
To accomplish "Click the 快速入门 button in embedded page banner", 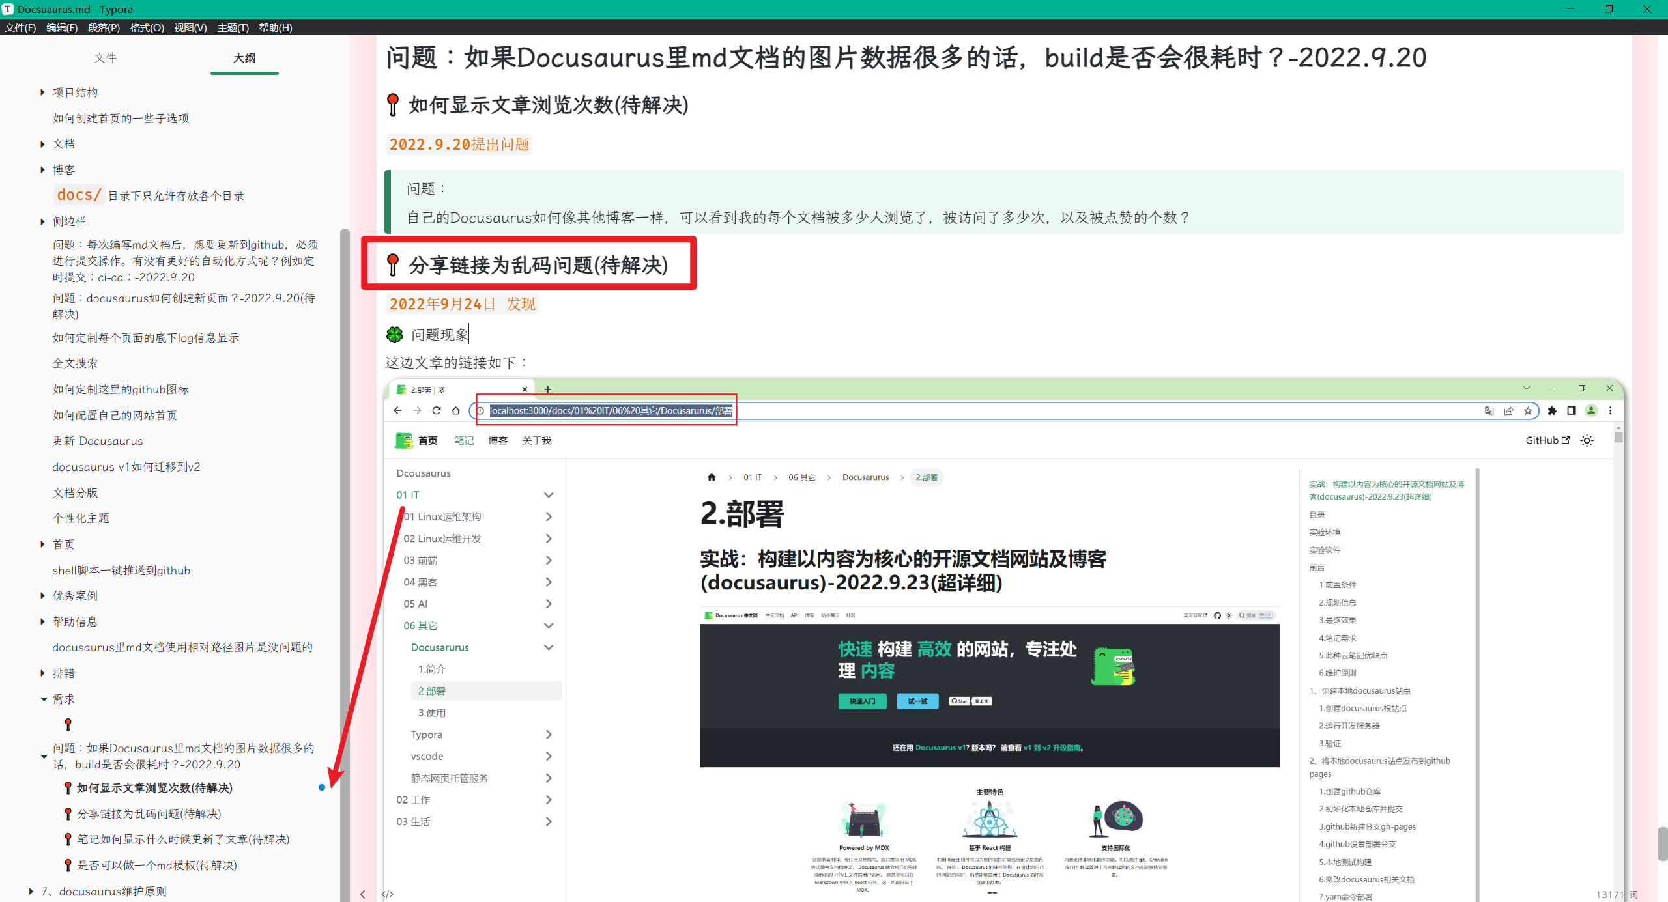I will click(x=862, y=701).
